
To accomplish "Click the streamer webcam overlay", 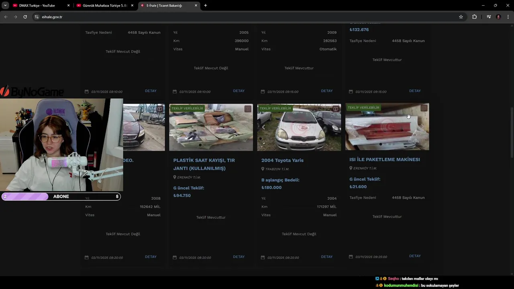I will coord(61,144).
